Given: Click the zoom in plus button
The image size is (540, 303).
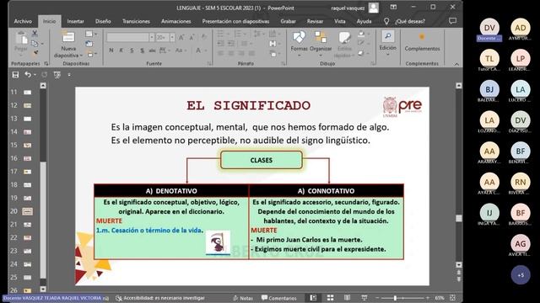Looking at the screenshot, I should (428, 298).
